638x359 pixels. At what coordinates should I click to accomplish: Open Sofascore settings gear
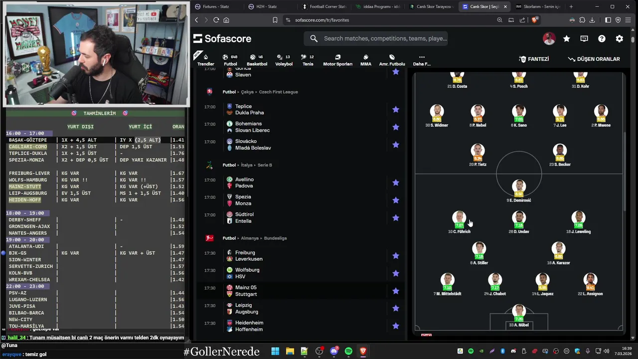tap(619, 38)
